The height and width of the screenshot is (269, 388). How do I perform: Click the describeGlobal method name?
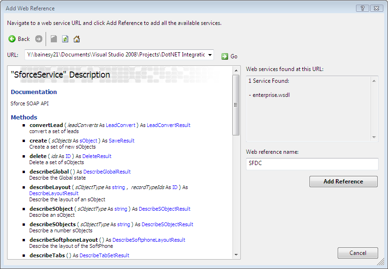tap(49, 172)
